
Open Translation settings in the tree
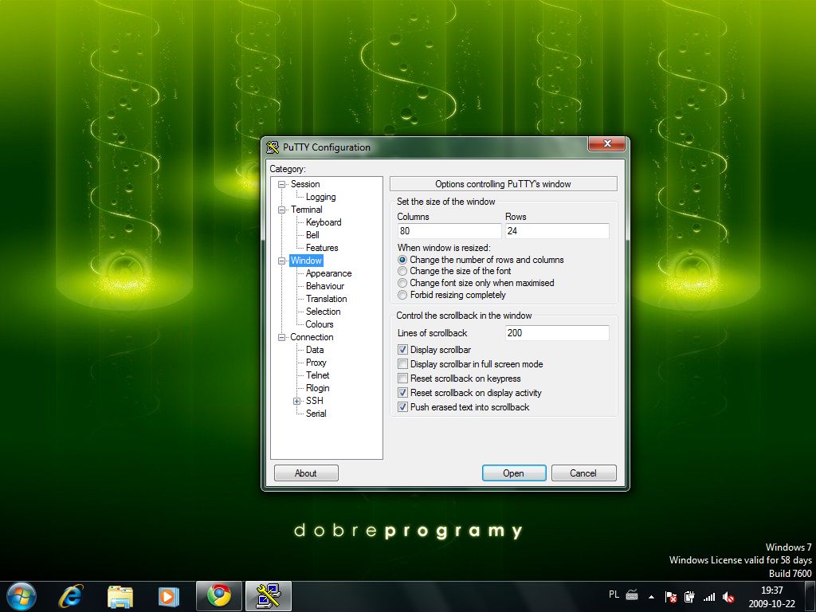326,299
